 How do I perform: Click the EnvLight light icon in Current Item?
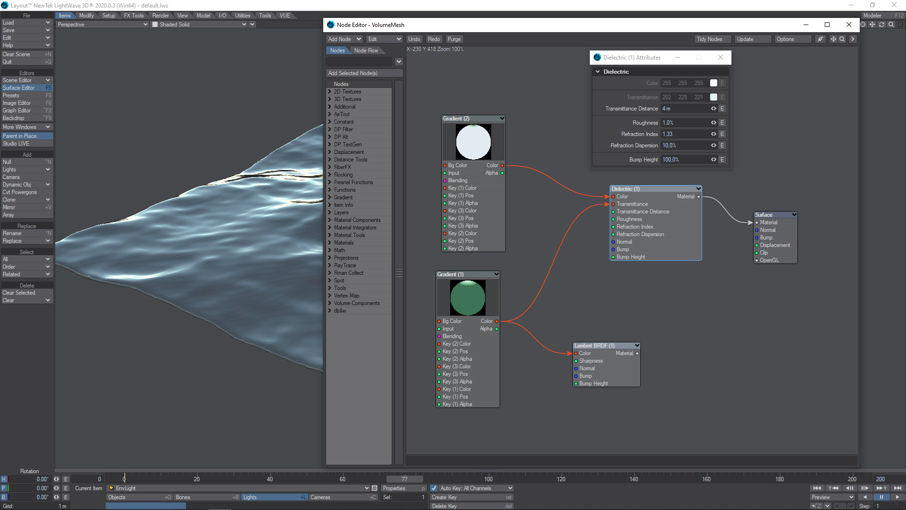(x=111, y=488)
